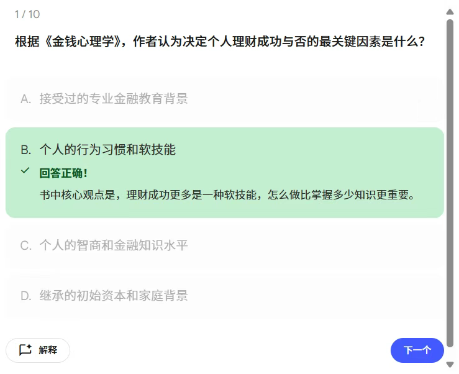Click the 解释 text label
This screenshot has height=374, width=459.
(48, 350)
